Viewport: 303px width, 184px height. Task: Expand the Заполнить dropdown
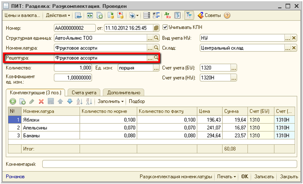(x=111, y=101)
